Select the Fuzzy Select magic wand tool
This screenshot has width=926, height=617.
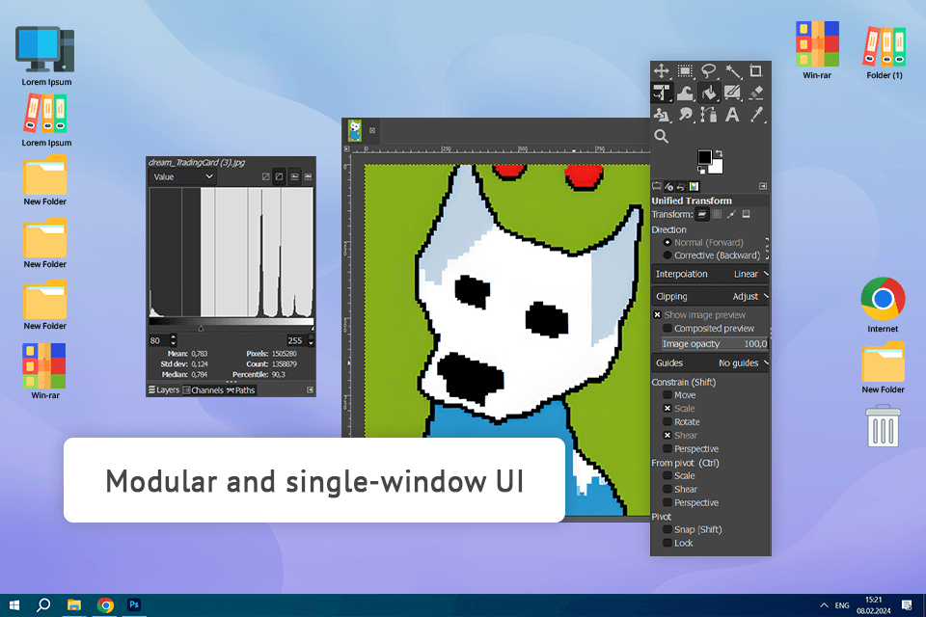[x=733, y=71]
